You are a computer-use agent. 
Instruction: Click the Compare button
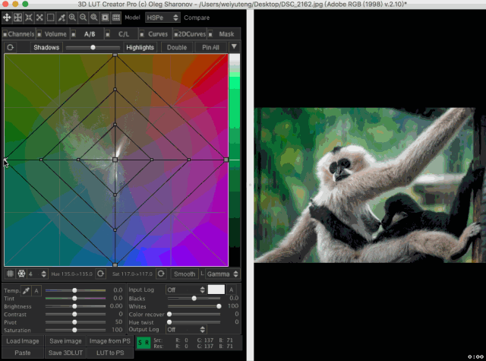[x=197, y=17]
